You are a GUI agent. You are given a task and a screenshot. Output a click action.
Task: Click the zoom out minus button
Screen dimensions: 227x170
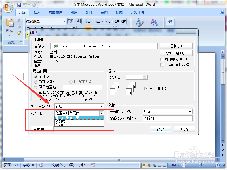pyautogui.click(x=184, y=165)
